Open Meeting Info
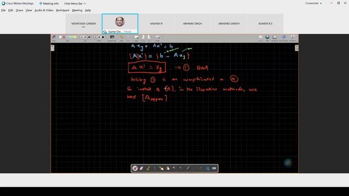The width and height of the screenshot is (349, 196). point(49,4)
